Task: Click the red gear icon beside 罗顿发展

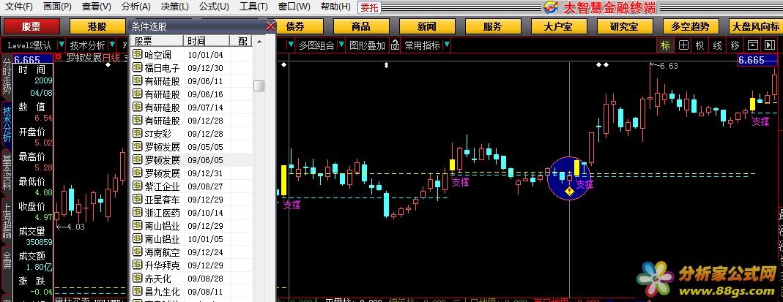Action: 58,57
